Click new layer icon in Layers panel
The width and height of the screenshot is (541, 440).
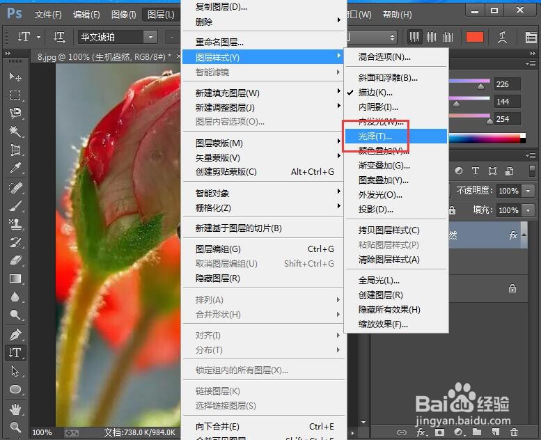496,432
